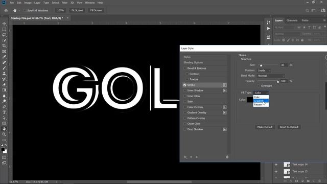327x184 pixels.
Task: Select the Rectangular Marquee tool
Action: (4, 30)
